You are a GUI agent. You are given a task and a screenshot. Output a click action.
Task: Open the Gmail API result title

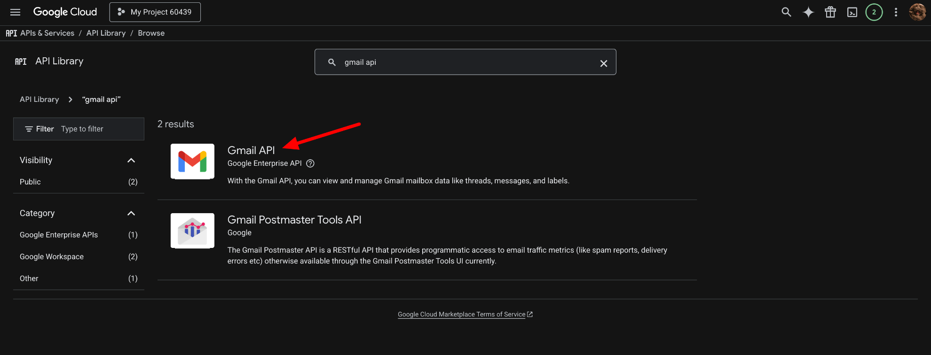click(x=251, y=150)
